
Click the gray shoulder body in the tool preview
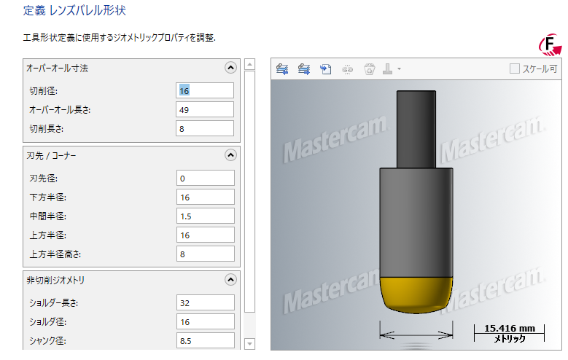416,222
